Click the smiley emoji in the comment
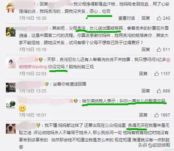174x151 pixels. click(22, 108)
